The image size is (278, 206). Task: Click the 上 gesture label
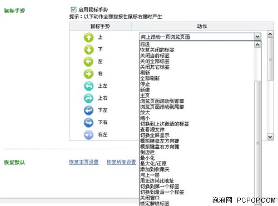[100, 37]
